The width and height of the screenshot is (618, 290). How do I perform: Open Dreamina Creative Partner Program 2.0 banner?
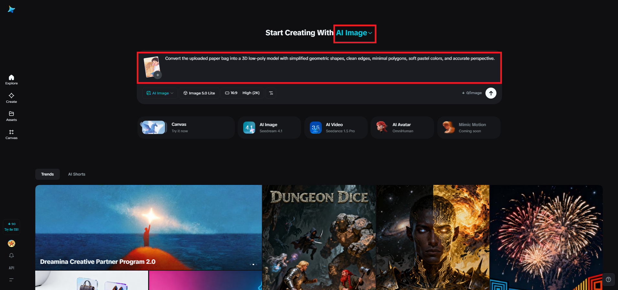(x=148, y=227)
